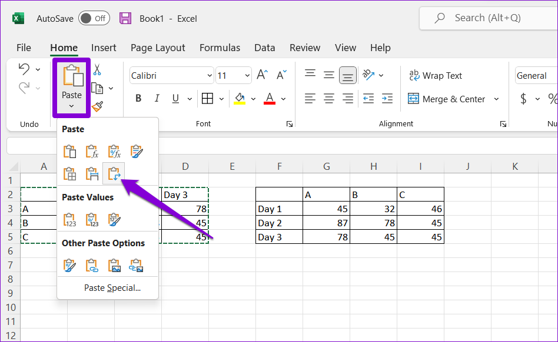
Task: Click the Paste Link icon
Action: click(x=92, y=266)
